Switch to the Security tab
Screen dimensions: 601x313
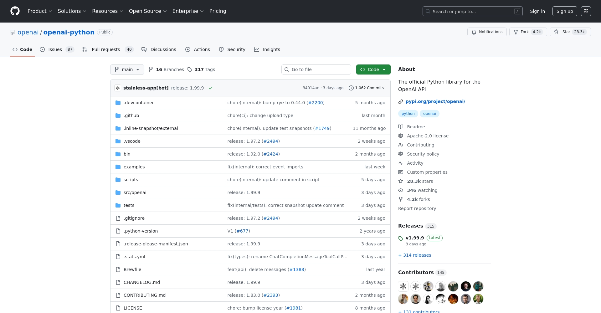point(232,49)
